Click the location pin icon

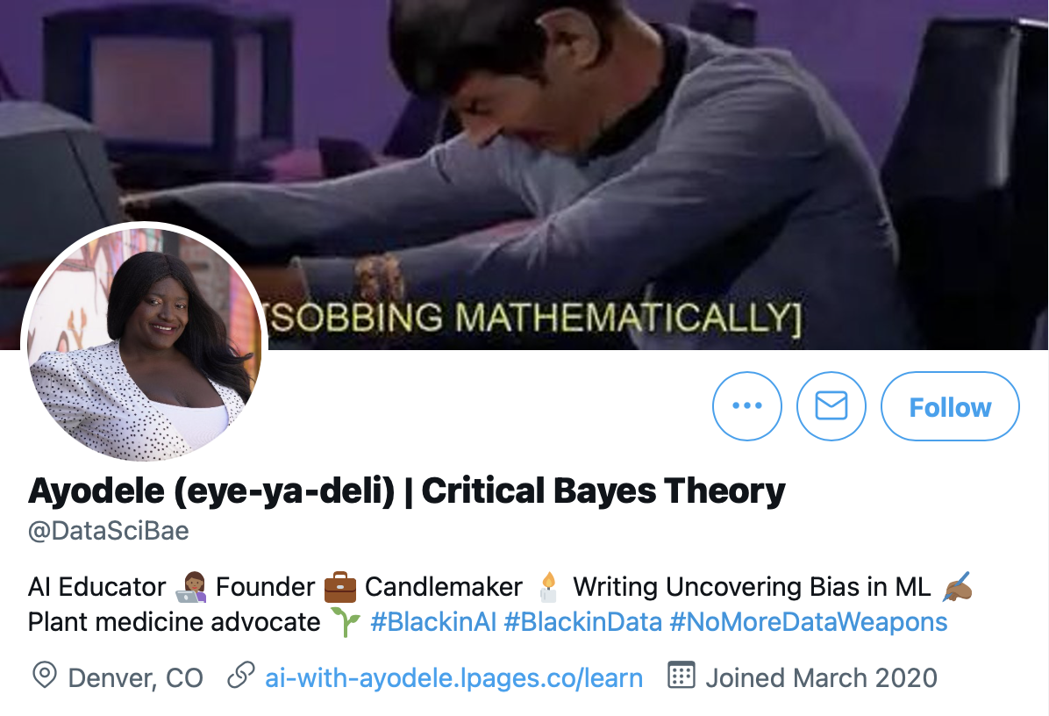coord(44,675)
